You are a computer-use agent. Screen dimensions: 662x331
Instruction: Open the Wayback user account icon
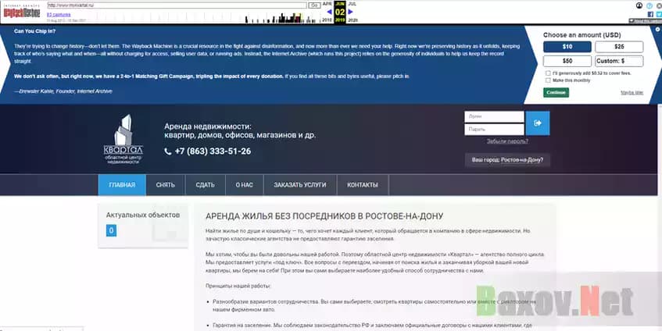pos(639,5)
